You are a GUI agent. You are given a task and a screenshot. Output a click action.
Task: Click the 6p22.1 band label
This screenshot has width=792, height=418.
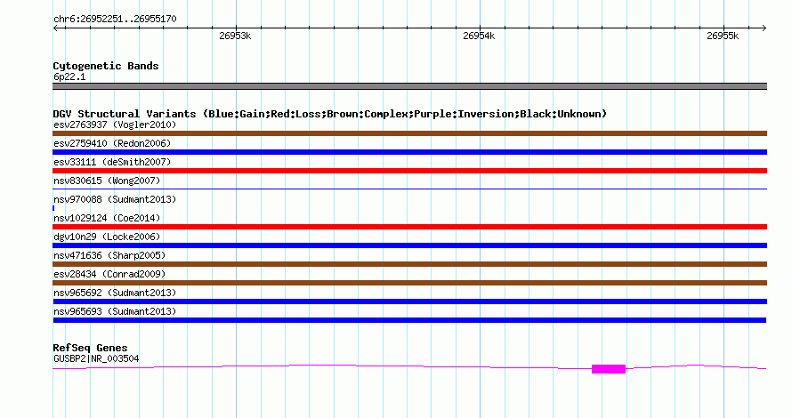point(69,76)
